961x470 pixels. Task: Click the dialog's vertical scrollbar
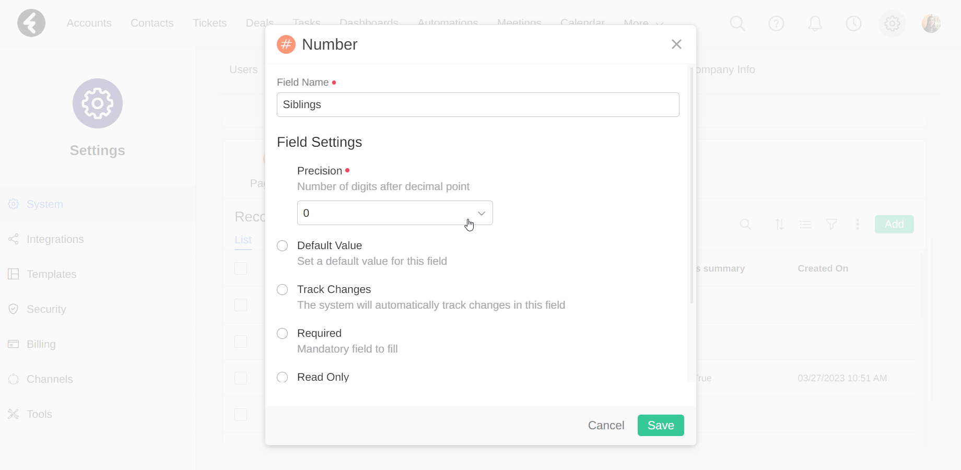[692, 186]
